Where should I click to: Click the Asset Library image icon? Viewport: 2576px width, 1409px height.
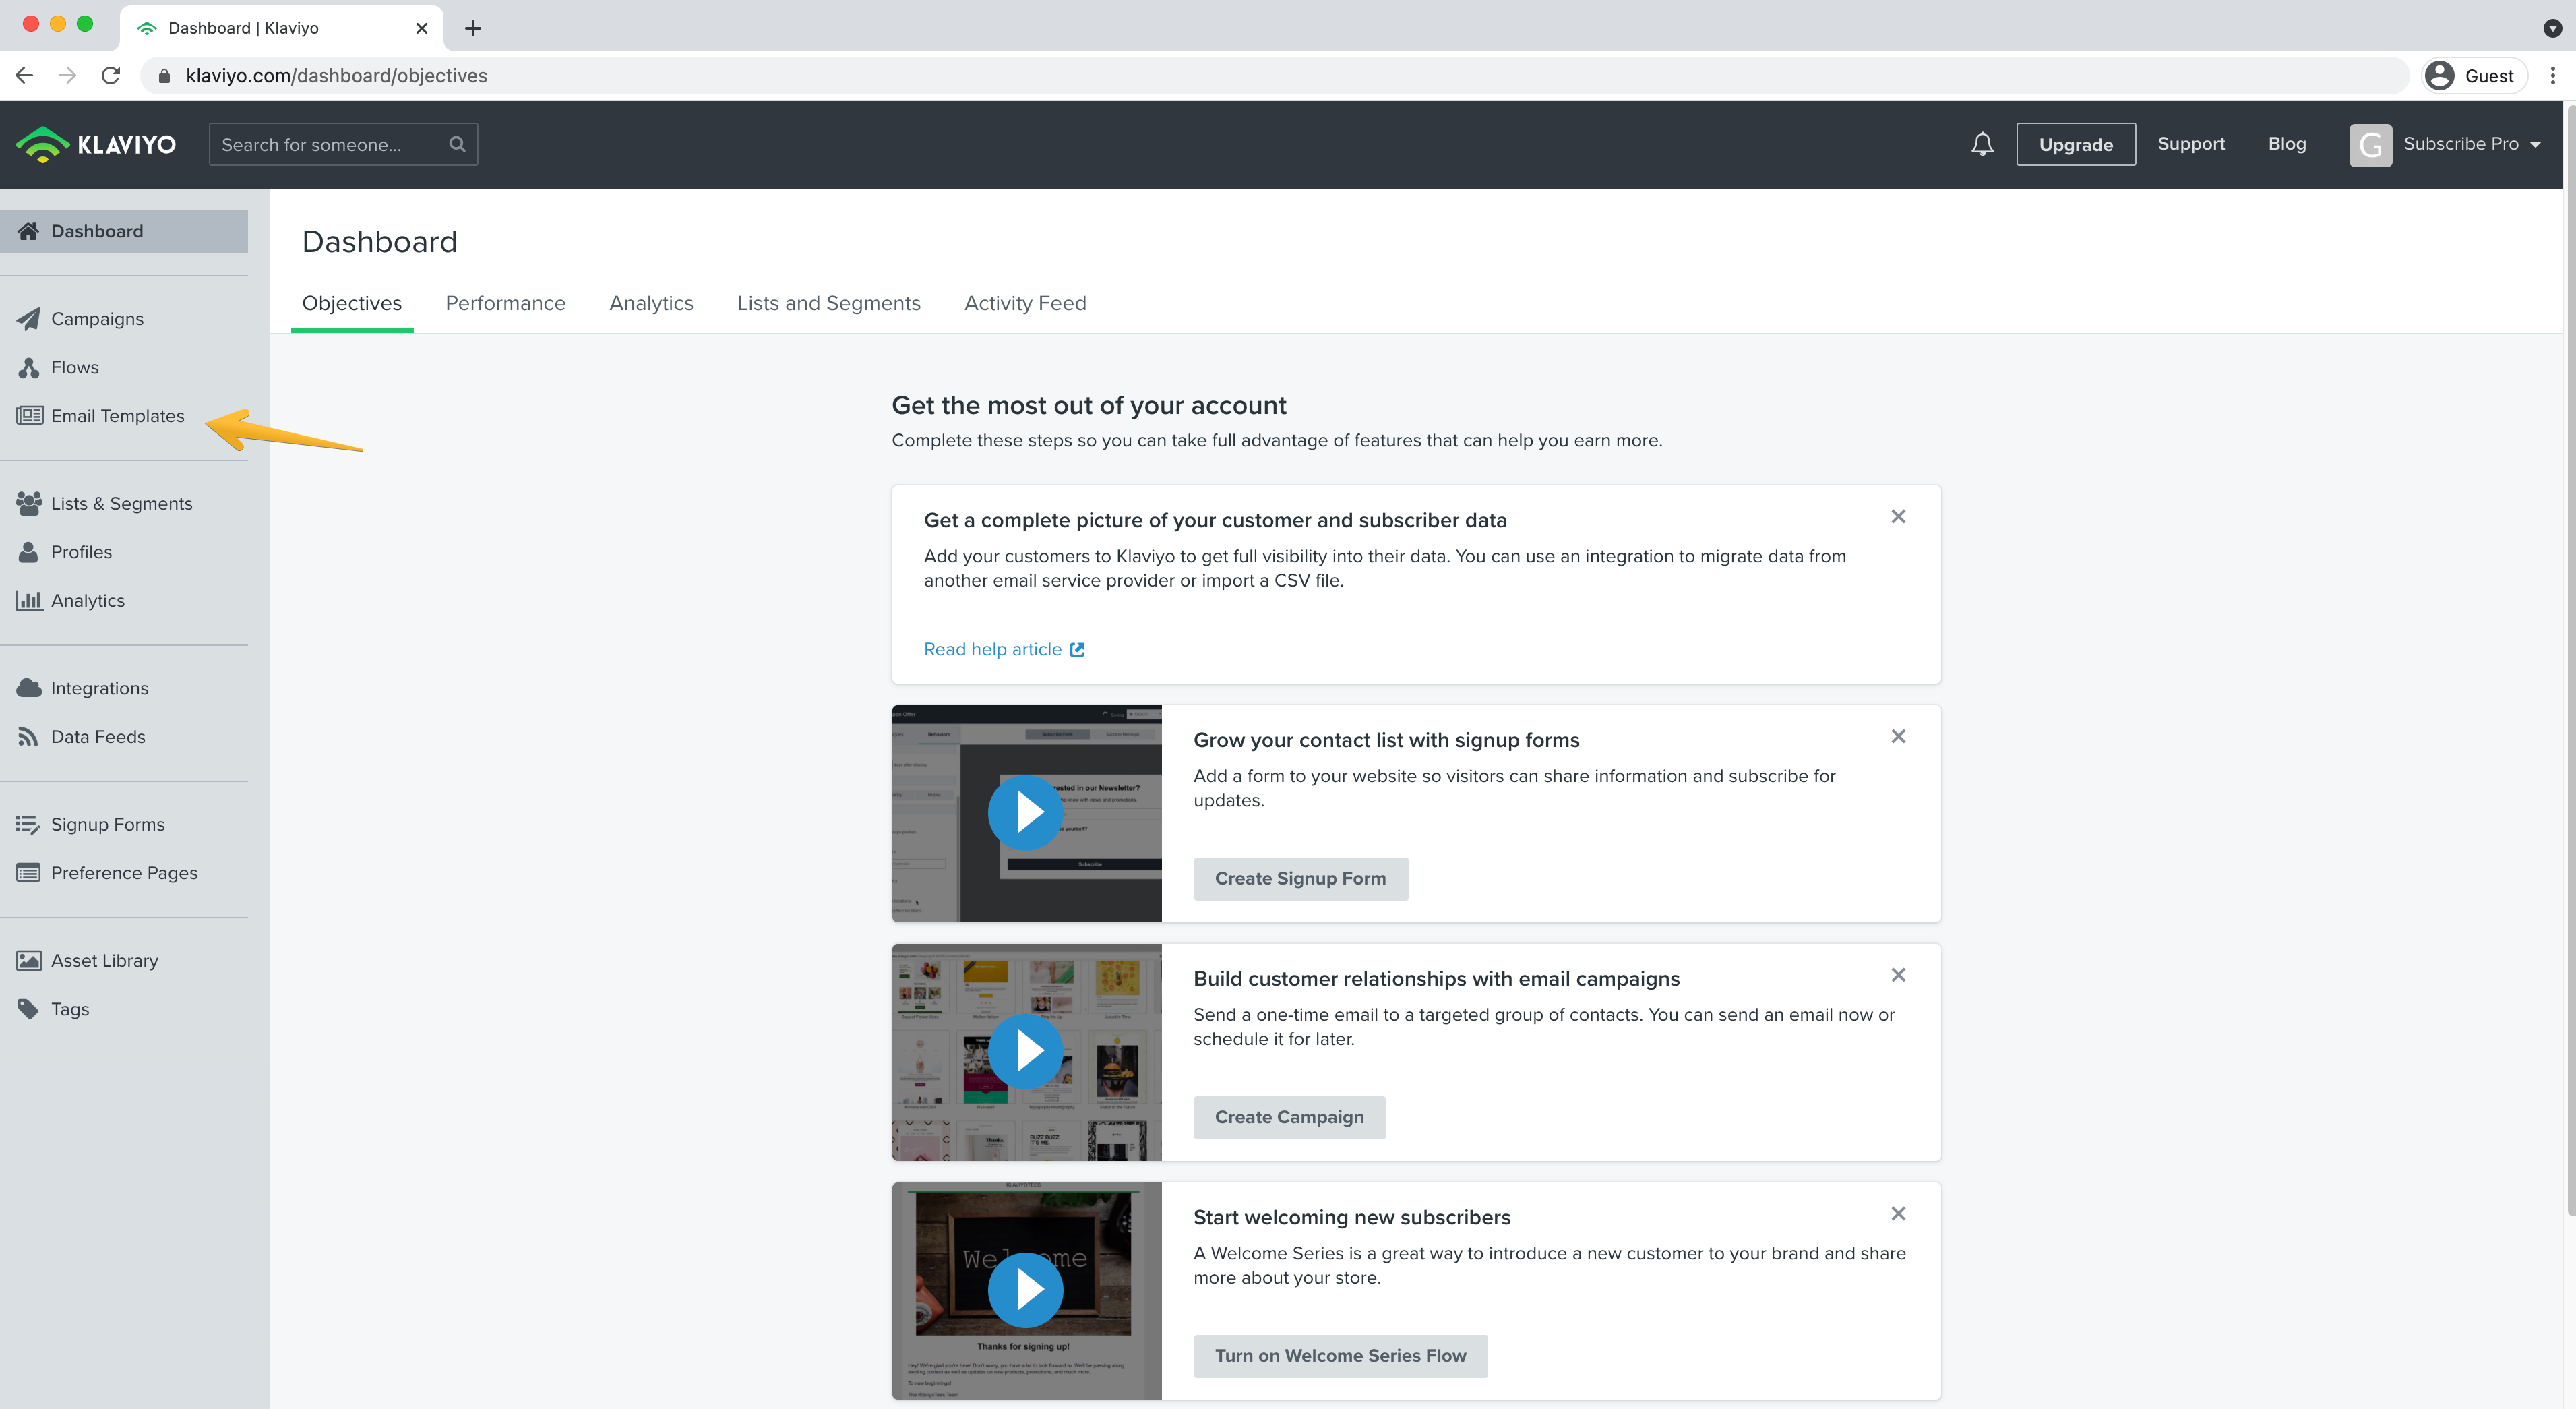coord(29,960)
